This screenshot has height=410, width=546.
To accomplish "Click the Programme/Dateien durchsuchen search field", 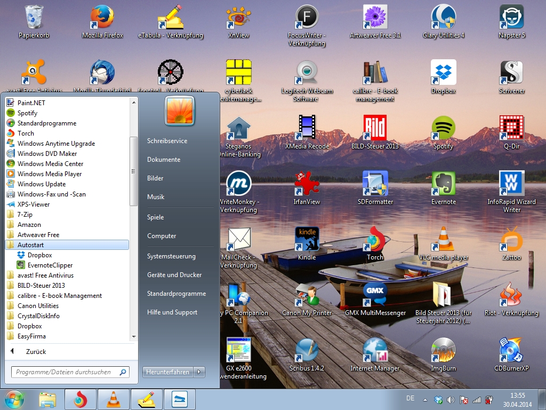I will pyautogui.click(x=70, y=372).
